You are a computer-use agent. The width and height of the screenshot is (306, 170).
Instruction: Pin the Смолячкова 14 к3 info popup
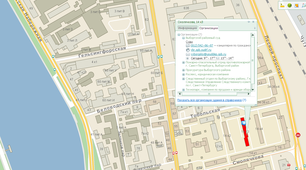click(x=249, y=22)
